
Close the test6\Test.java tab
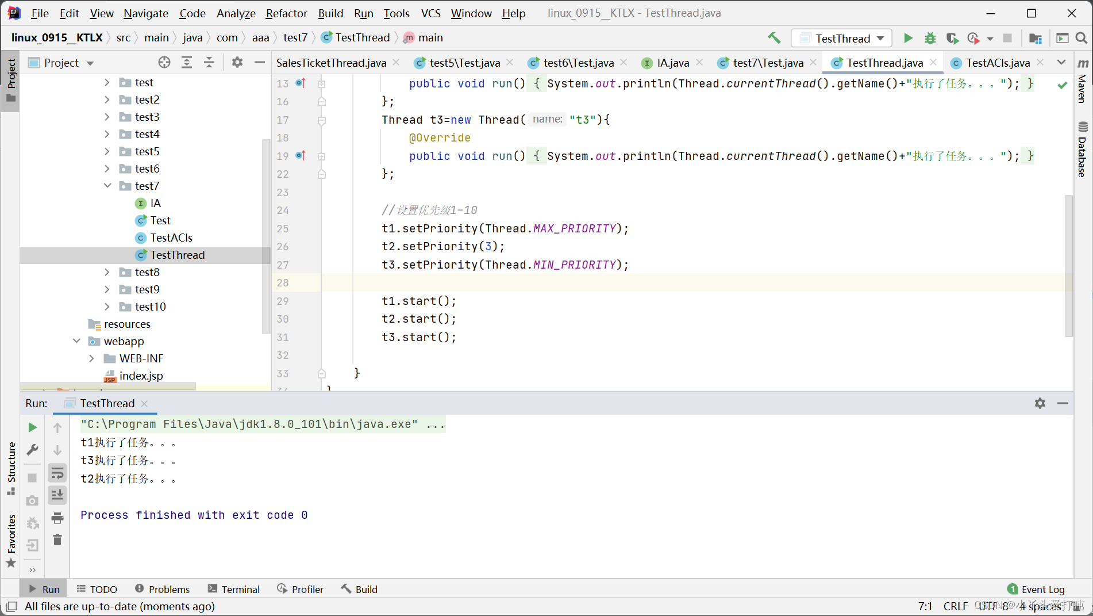(624, 62)
